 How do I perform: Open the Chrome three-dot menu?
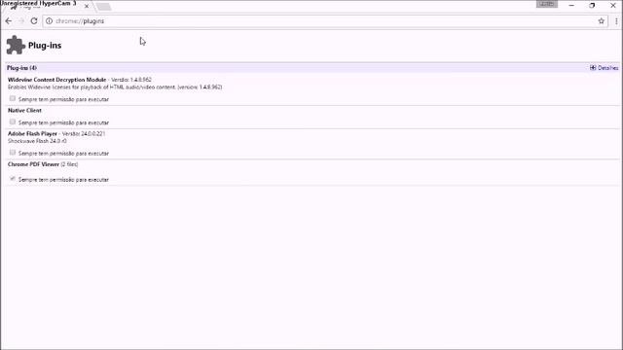[x=616, y=21]
